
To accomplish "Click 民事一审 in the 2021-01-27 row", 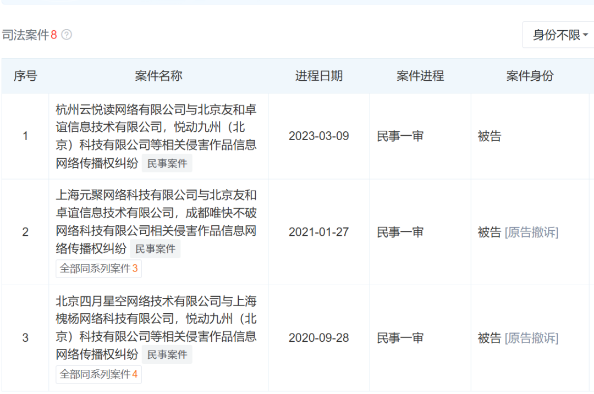I will 400,232.
